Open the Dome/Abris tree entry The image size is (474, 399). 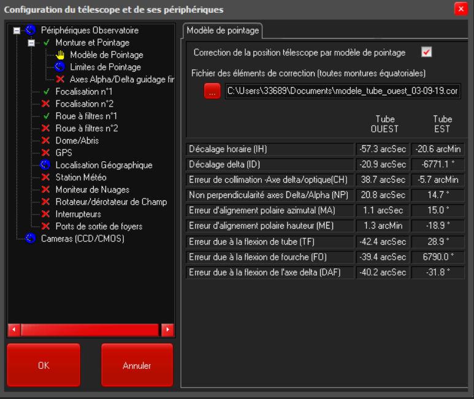coord(77,141)
